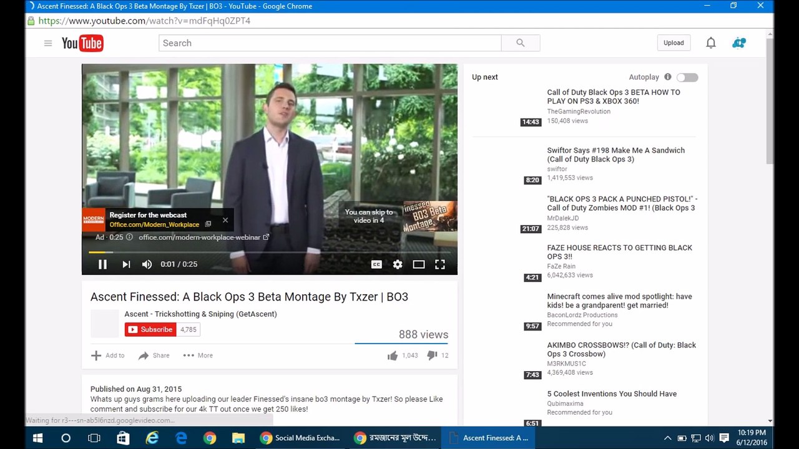Screen dimensions: 799x449
Task: Toggle closed captions in the player
Action: (376, 264)
